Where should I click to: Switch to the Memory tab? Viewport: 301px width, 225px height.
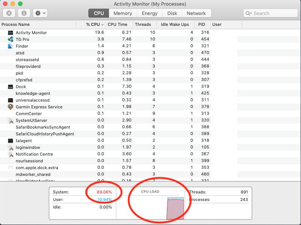[x=123, y=13]
